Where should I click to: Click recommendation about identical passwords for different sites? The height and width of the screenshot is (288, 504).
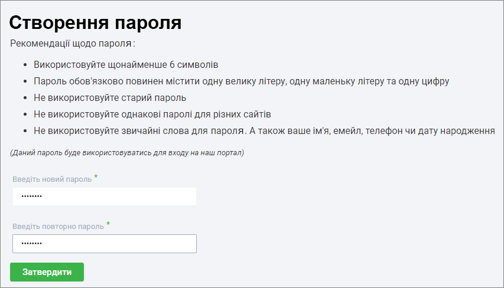[152, 114]
